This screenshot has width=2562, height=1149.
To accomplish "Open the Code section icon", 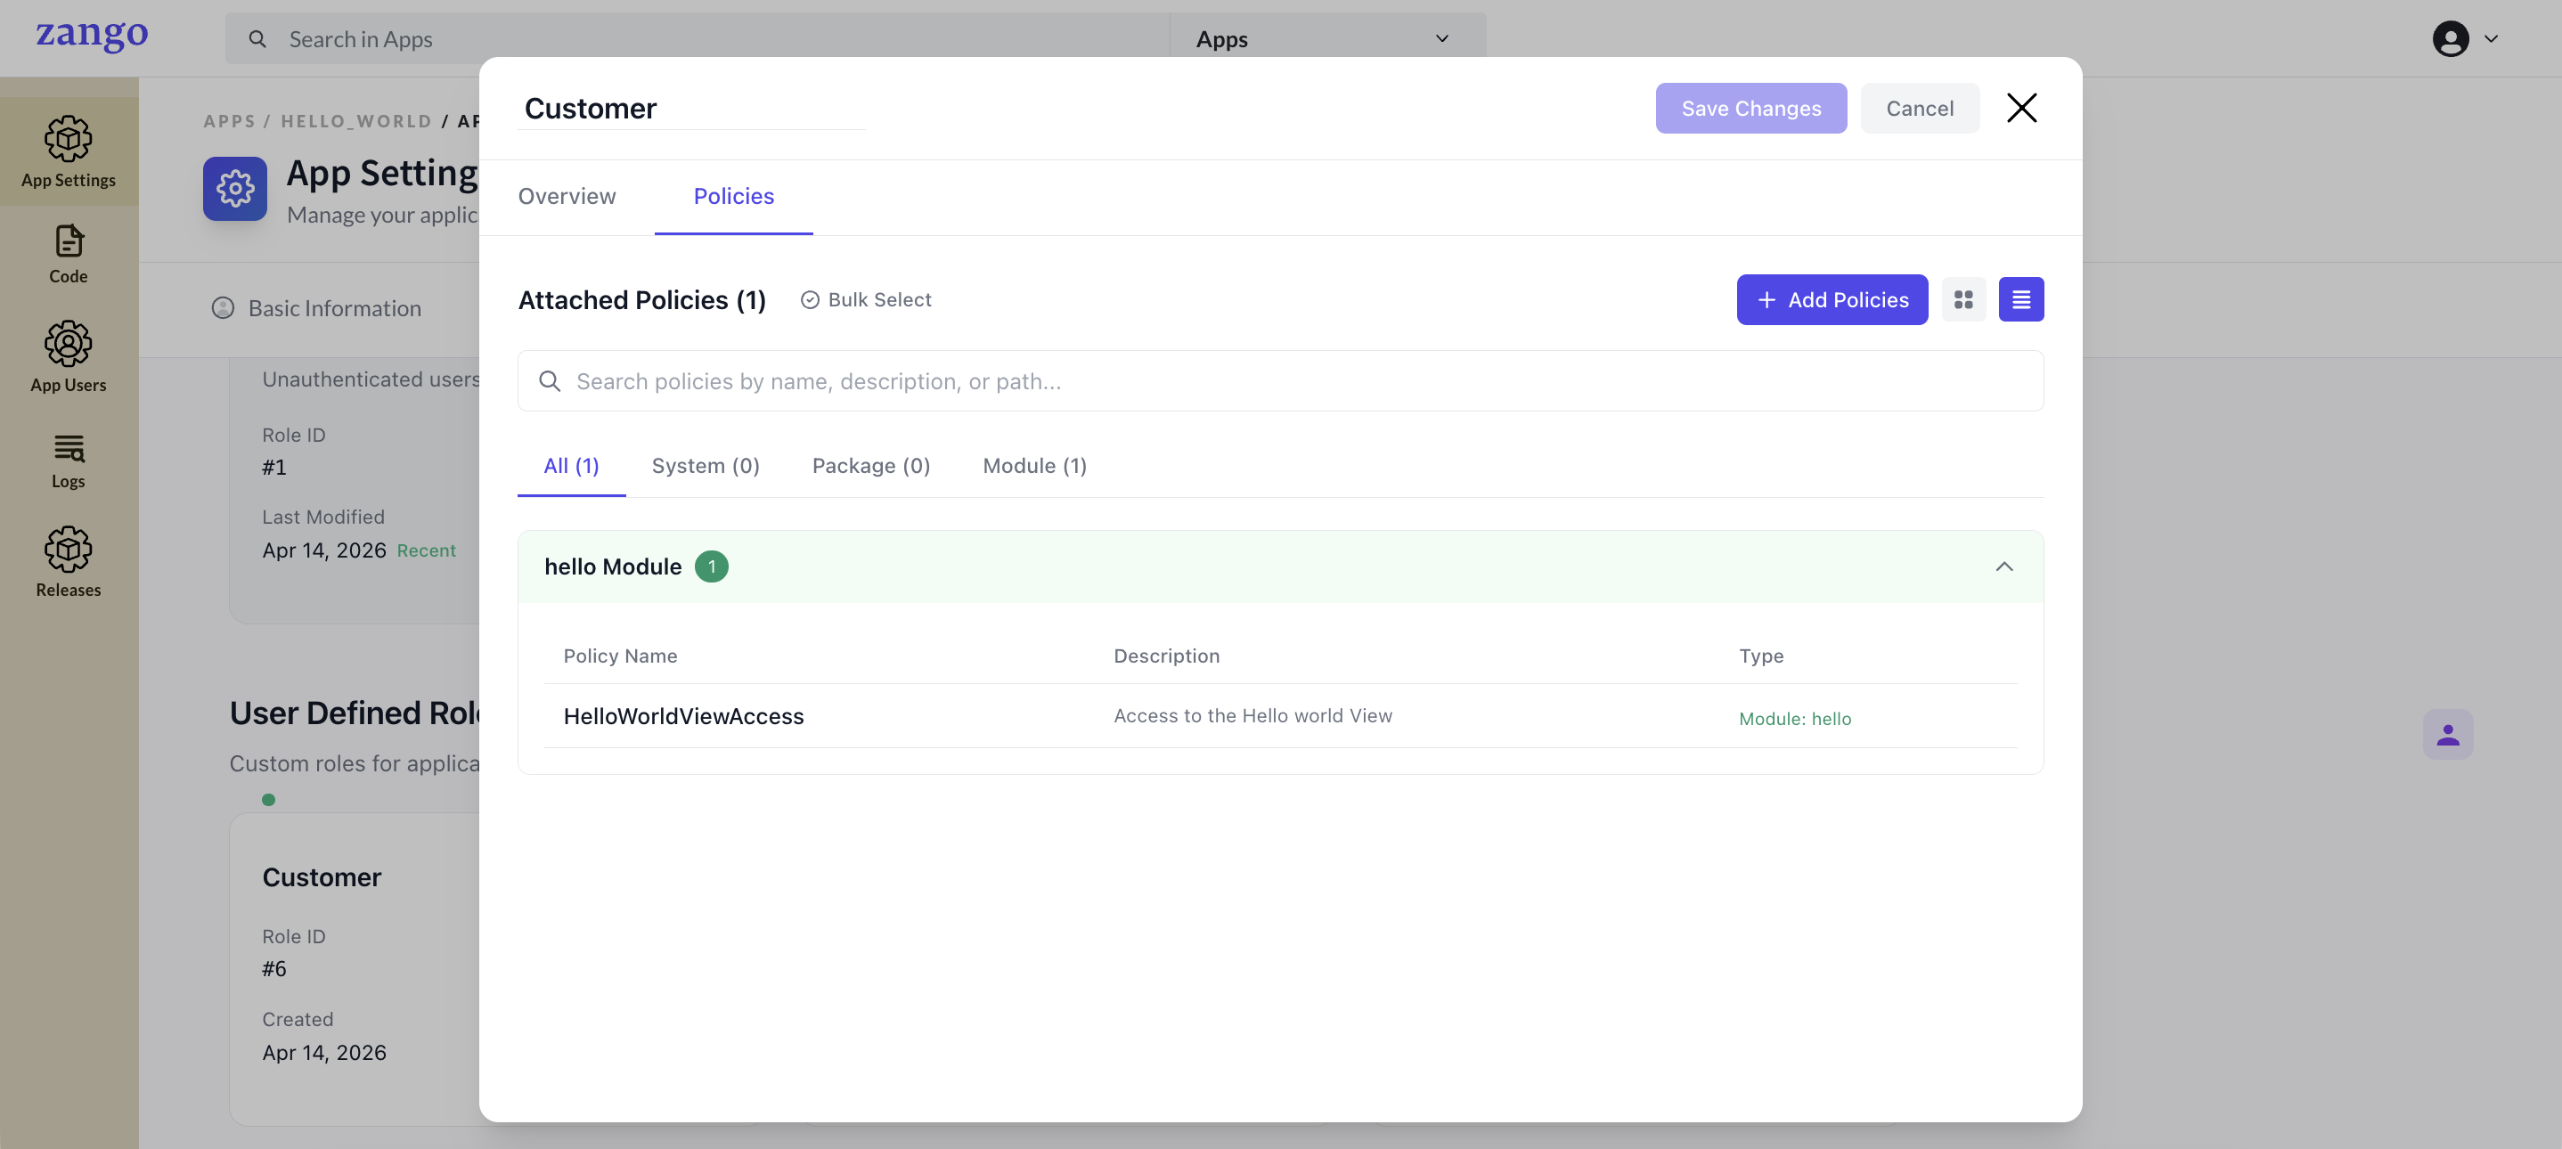I will coord(69,240).
